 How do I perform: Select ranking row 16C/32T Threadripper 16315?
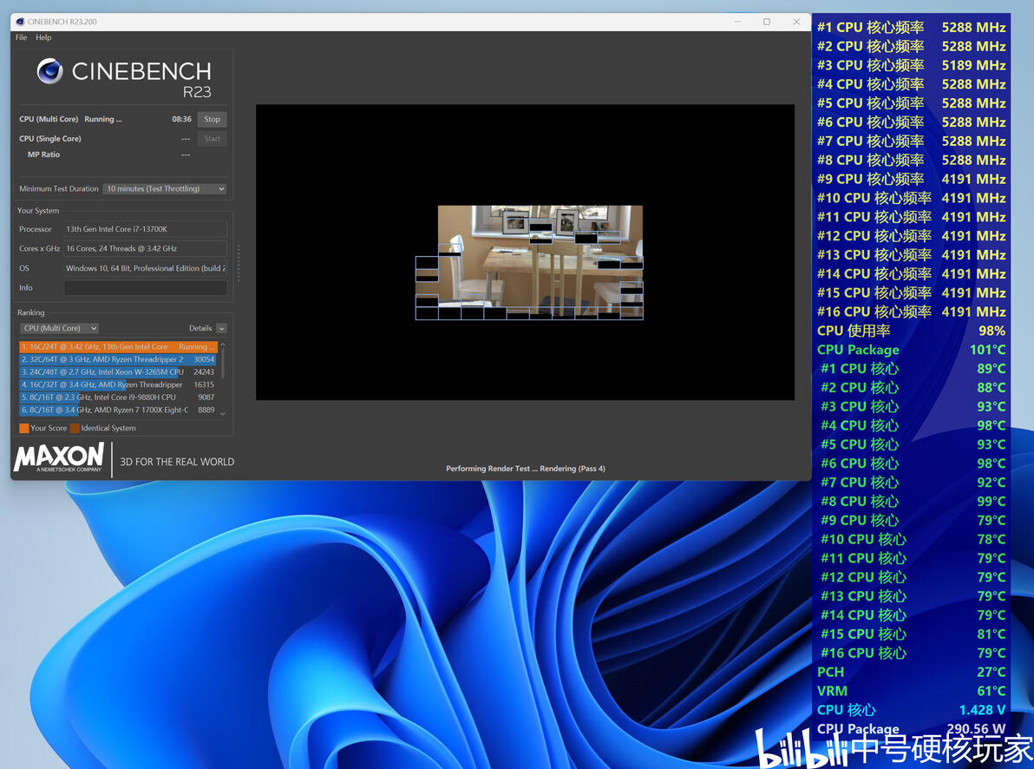[118, 384]
